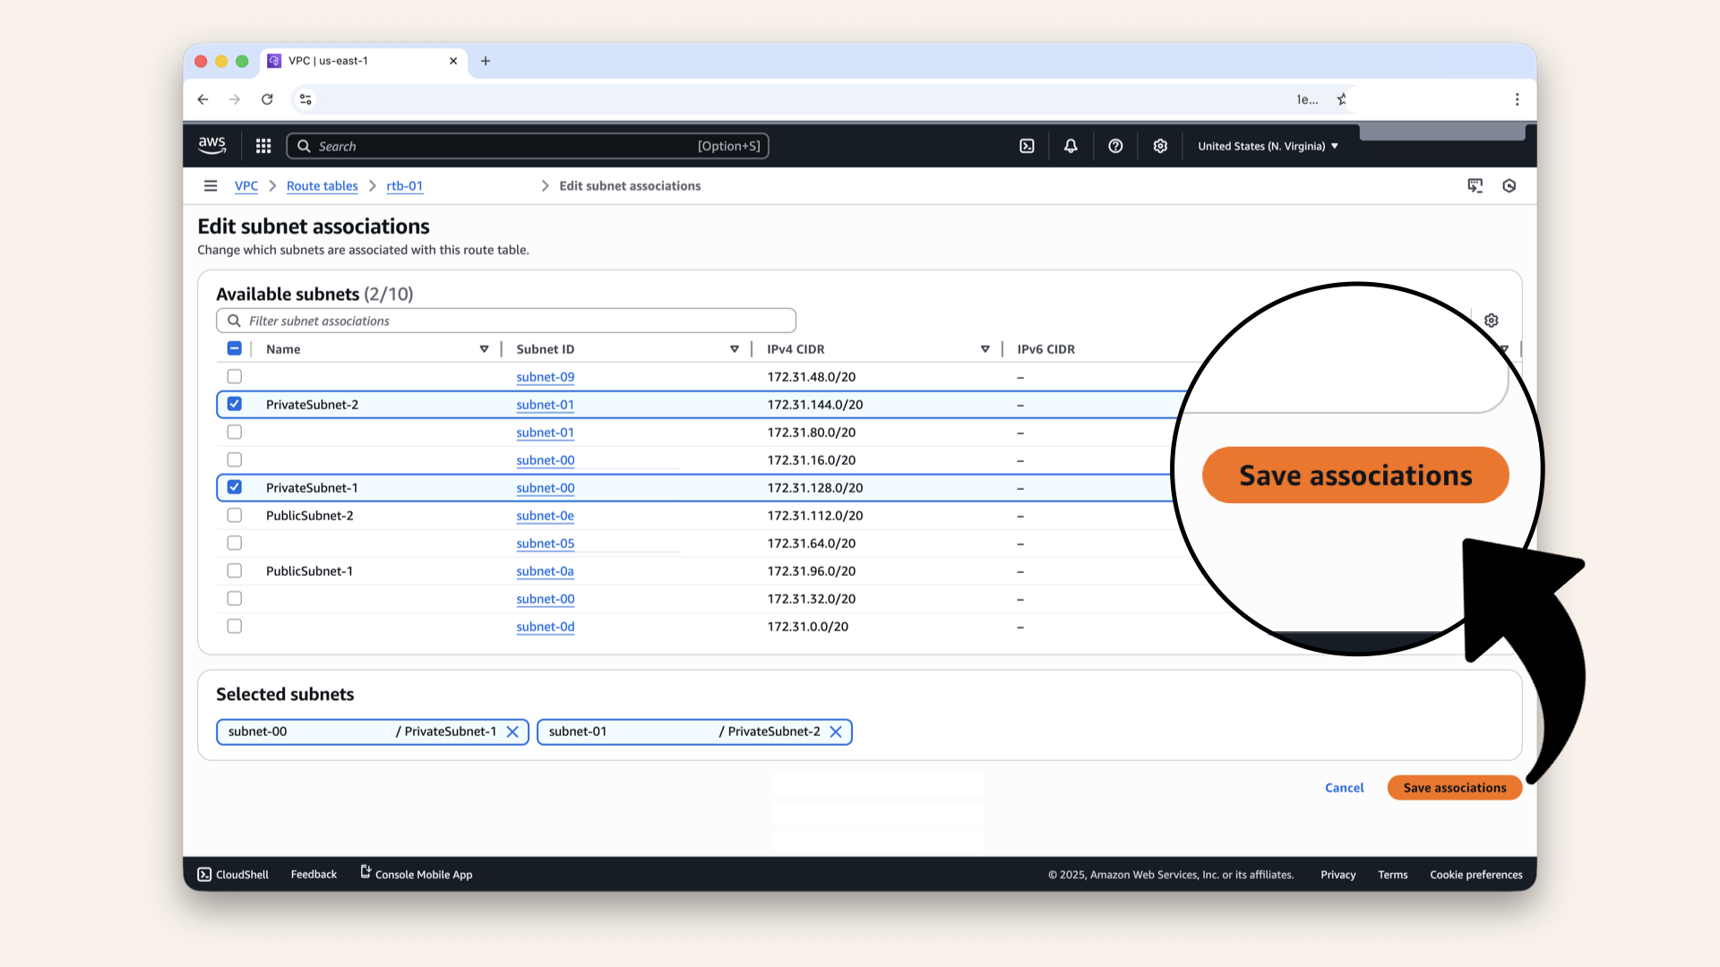Open CloudShell from the top navigation bar

tap(1027, 145)
